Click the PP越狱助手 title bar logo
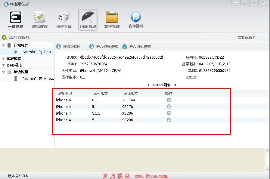 point(6,4)
